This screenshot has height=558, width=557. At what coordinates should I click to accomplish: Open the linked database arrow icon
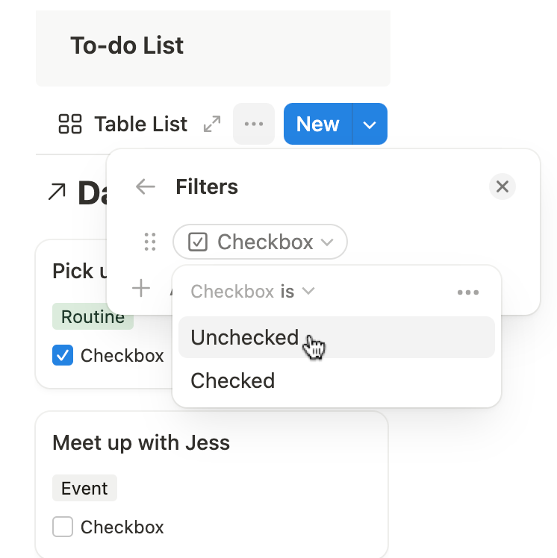[57, 192]
